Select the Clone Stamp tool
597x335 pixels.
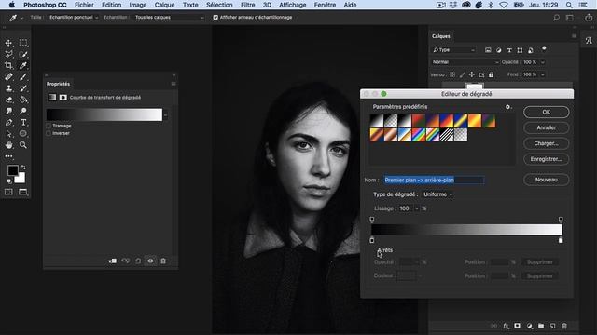click(8, 88)
